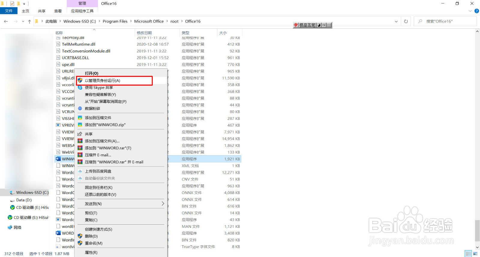Choose 删除(D) menu entry
This screenshot has height=257, width=480.
tap(121, 236)
